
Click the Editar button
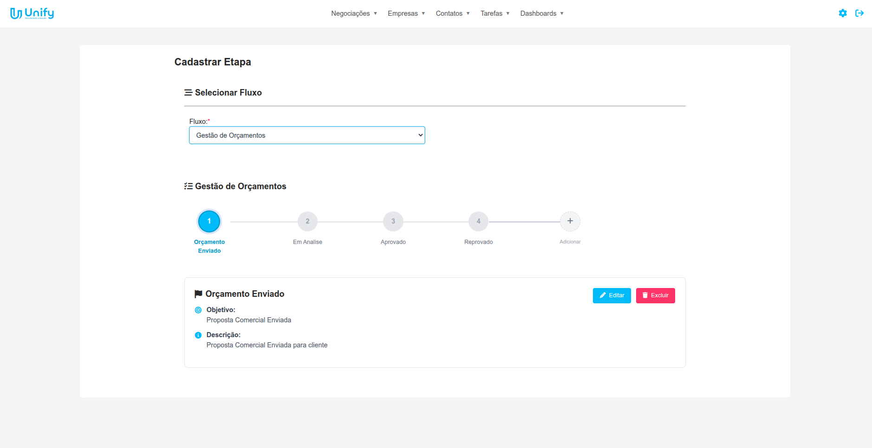[612, 295]
